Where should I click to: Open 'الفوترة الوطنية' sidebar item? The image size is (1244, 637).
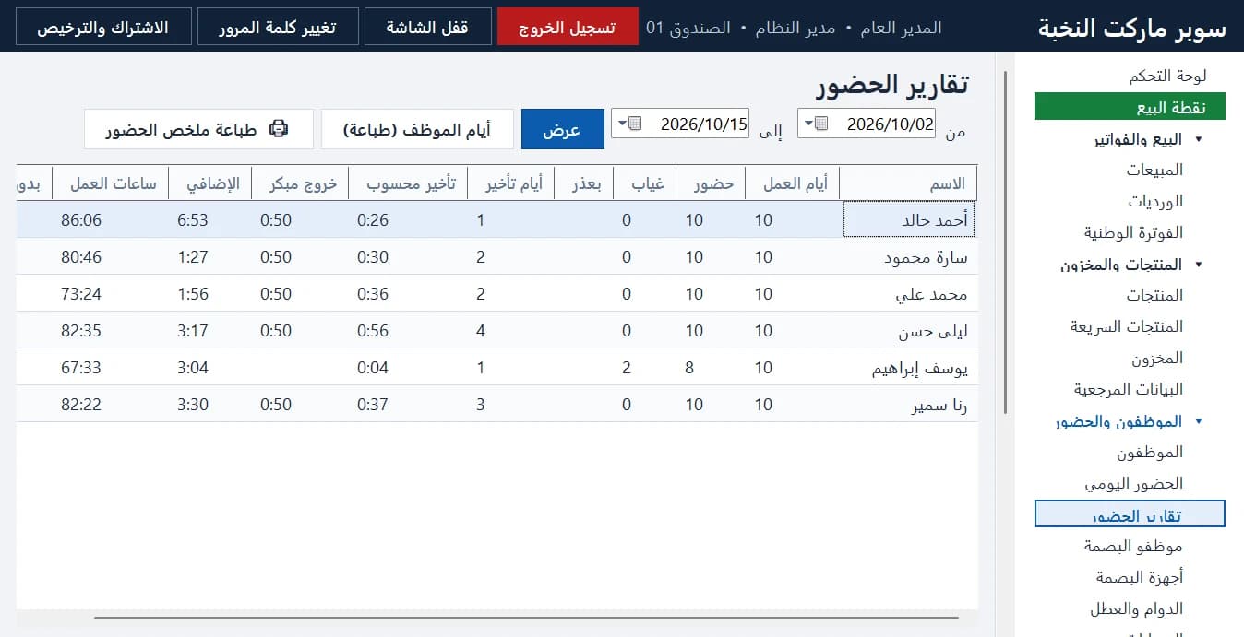(1133, 233)
